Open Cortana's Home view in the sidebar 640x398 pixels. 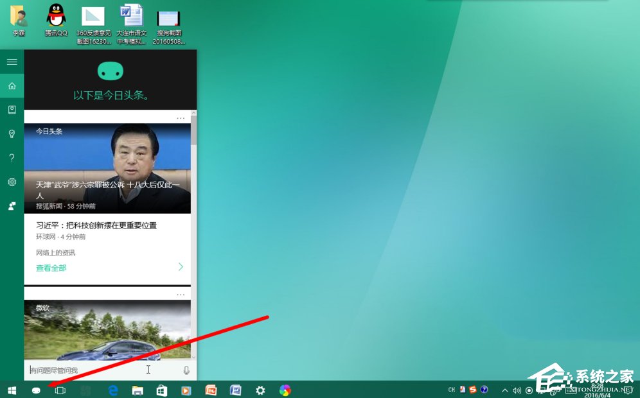point(12,85)
